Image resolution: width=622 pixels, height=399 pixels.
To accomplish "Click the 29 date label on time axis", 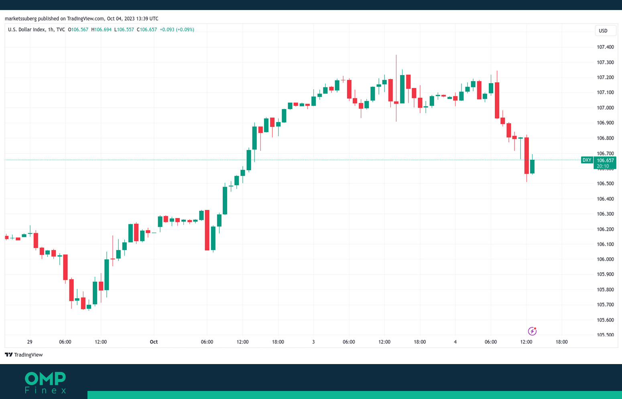I will click(30, 342).
